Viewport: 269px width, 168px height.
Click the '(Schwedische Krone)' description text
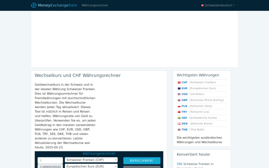203,118
